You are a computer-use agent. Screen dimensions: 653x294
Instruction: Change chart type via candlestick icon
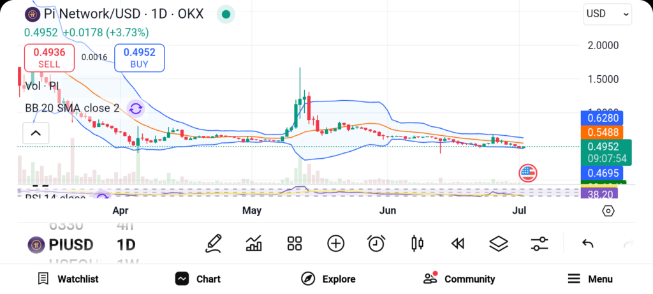(x=417, y=244)
